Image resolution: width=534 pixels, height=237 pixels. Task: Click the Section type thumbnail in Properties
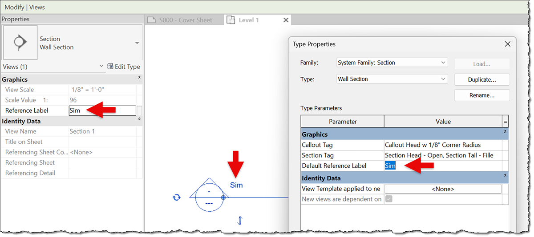click(x=20, y=43)
